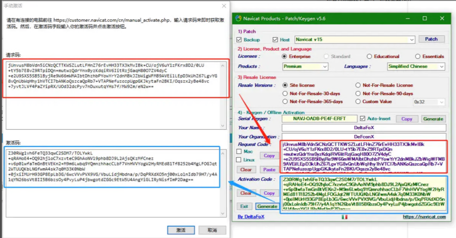
Task: Toggle the Mac checkbox
Action: [239, 152]
